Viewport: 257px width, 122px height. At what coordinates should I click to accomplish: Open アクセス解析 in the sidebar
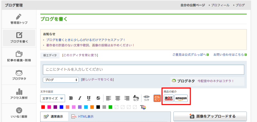pos(19,94)
